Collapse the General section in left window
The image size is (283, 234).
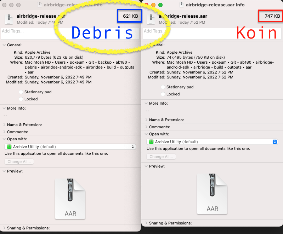pyautogui.click(x=4, y=45)
